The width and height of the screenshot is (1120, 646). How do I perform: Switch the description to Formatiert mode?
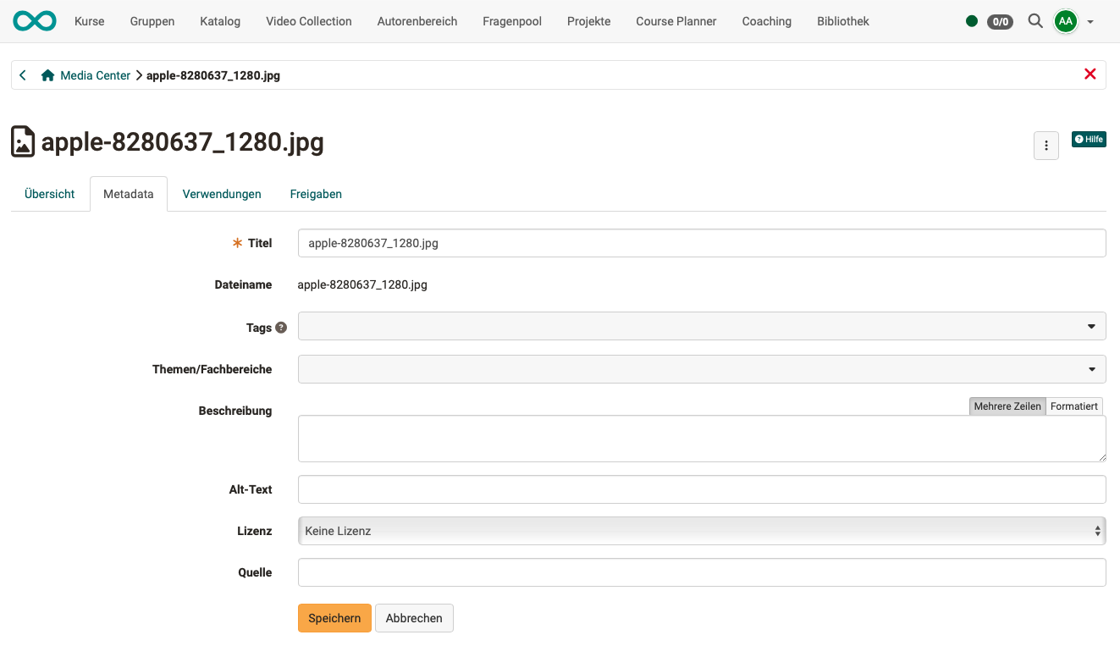(x=1073, y=406)
